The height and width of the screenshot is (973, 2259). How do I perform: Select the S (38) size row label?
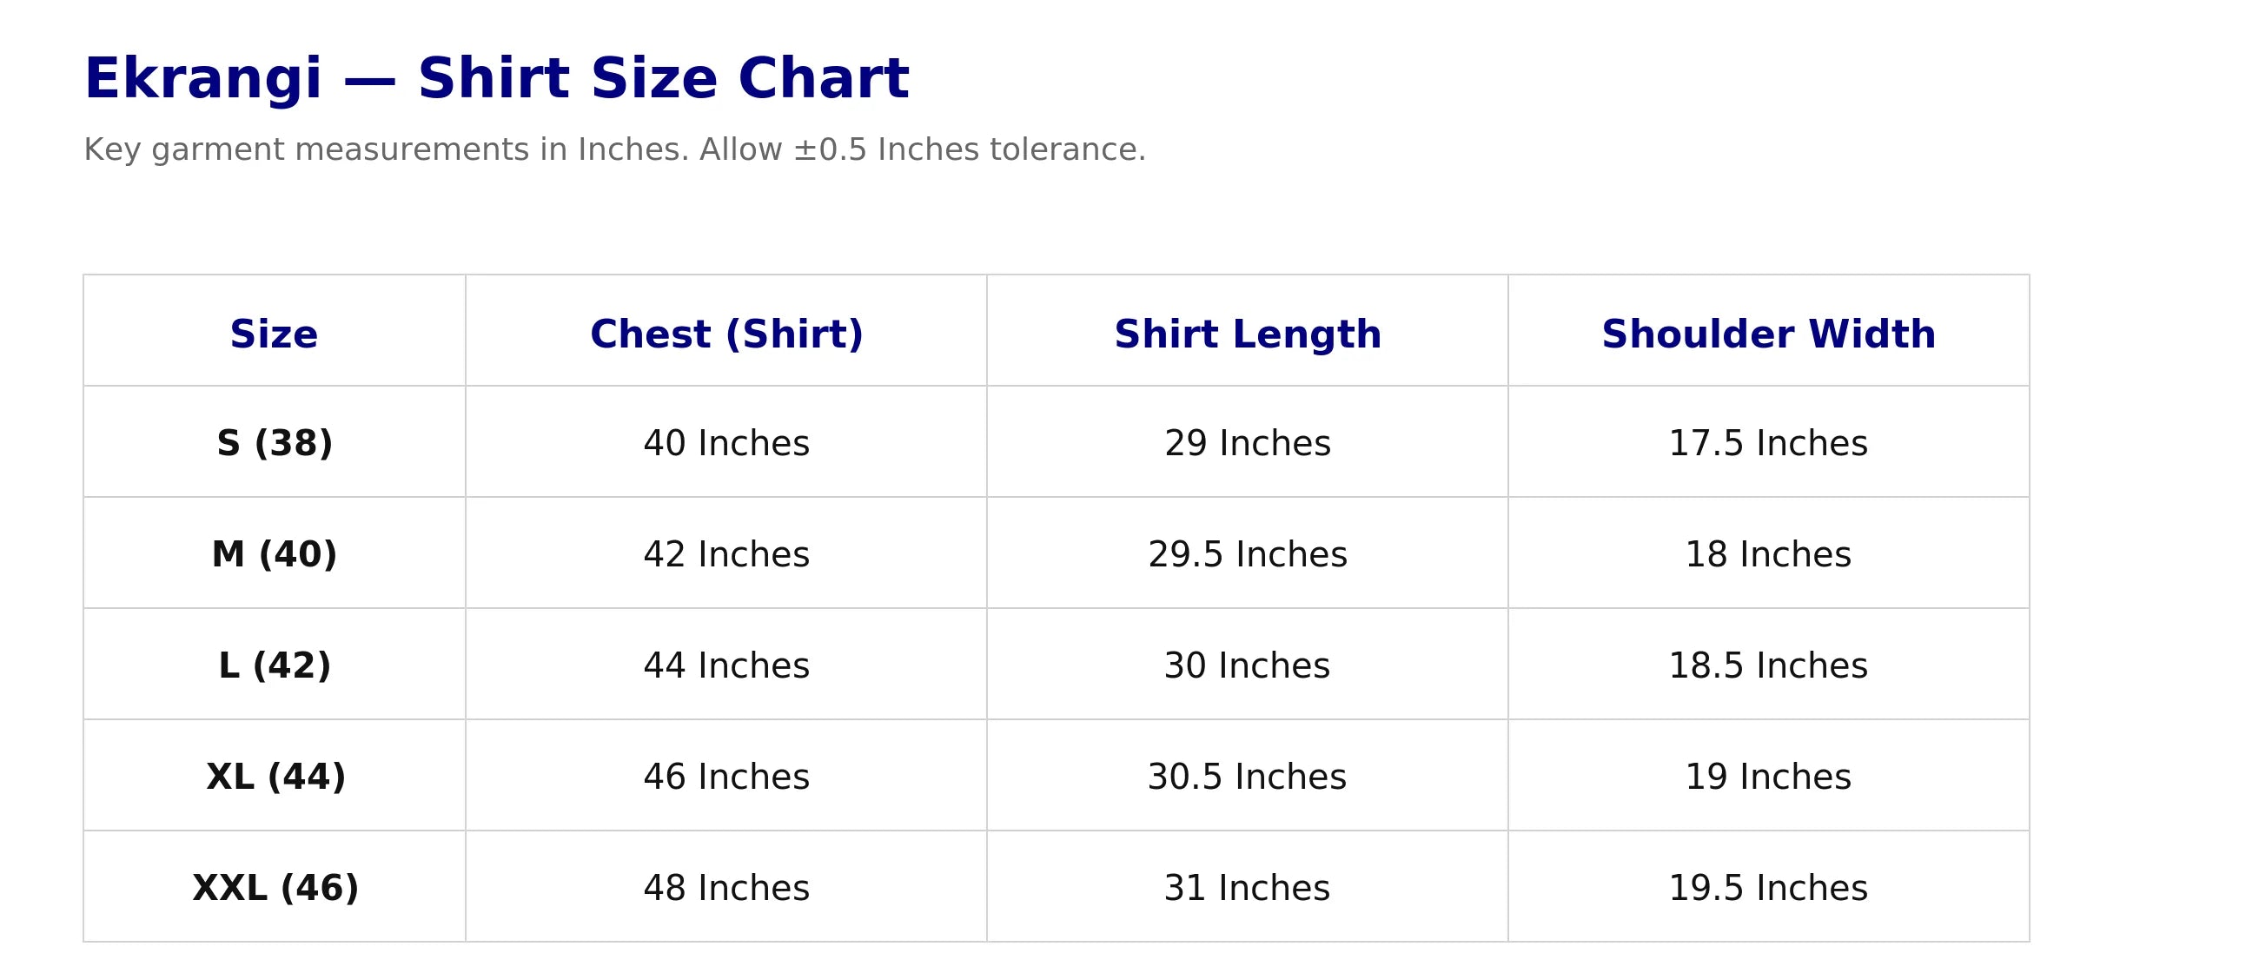click(x=275, y=443)
